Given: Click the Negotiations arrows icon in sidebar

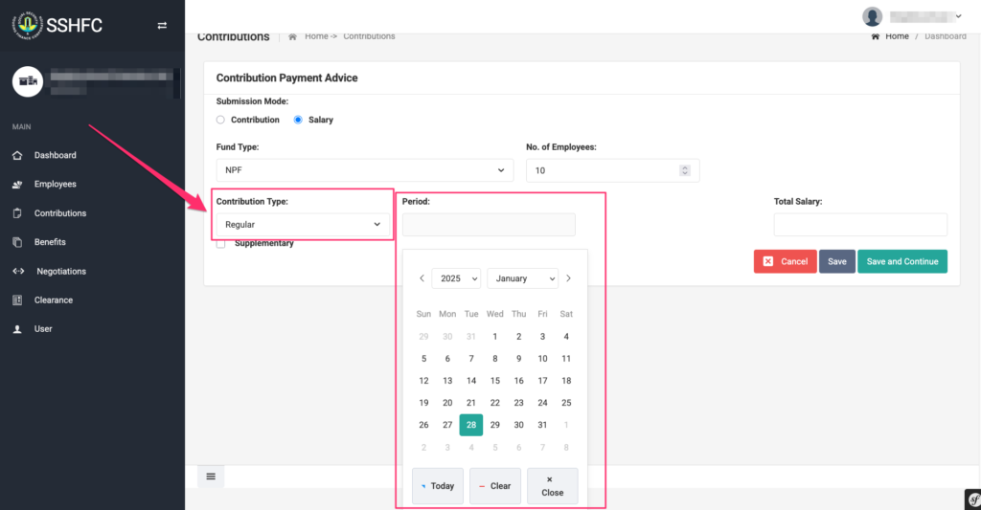Looking at the screenshot, I should [17, 271].
